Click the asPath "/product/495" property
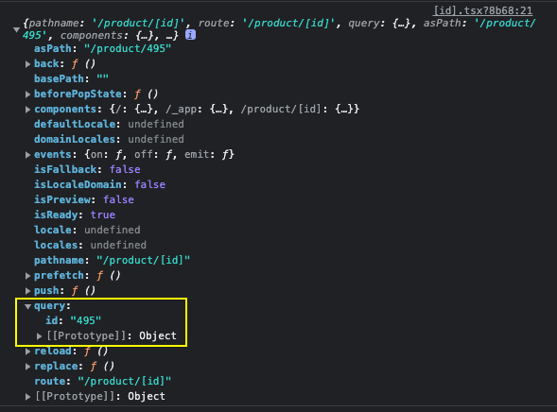 (103, 48)
